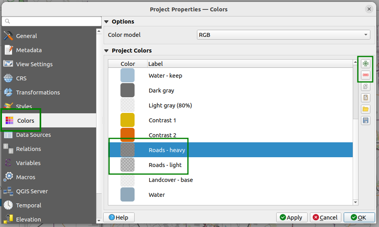Click the copy colors icon
This screenshot has width=379, height=227.
[x=366, y=87]
